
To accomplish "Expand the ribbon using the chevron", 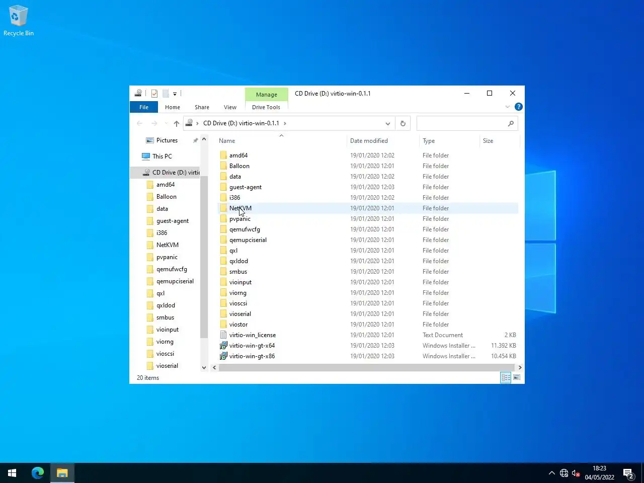I will pos(507,107).
